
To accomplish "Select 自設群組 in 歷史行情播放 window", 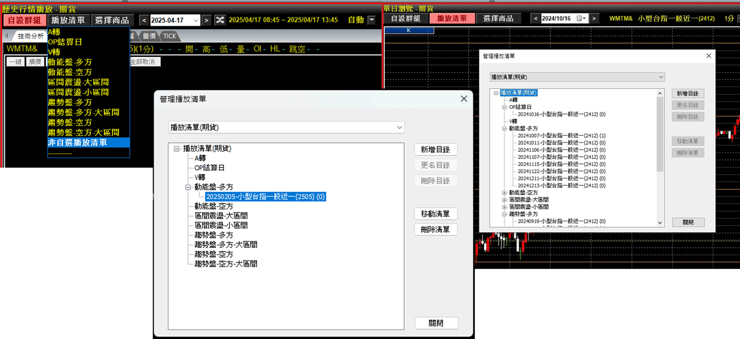I will [24, 20].
